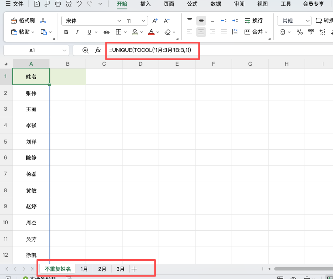Switch to the 数据 ribbon tab

point(216,4)
